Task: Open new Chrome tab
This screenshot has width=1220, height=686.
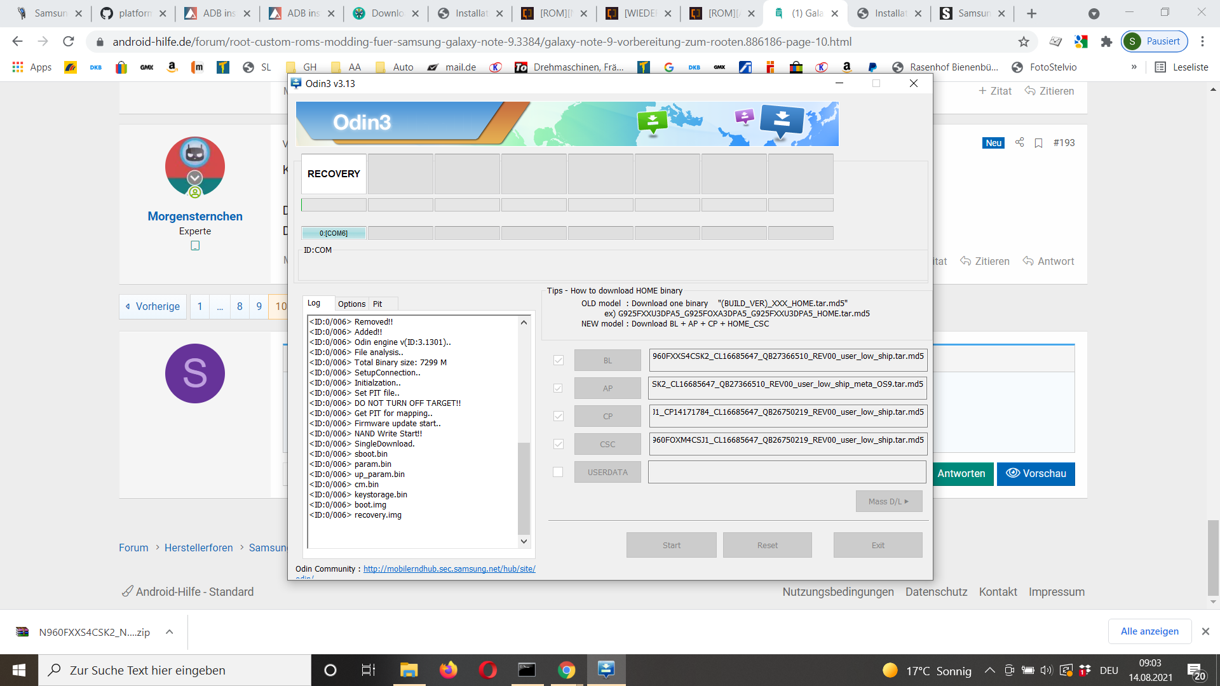Action: pos(1031,13)
